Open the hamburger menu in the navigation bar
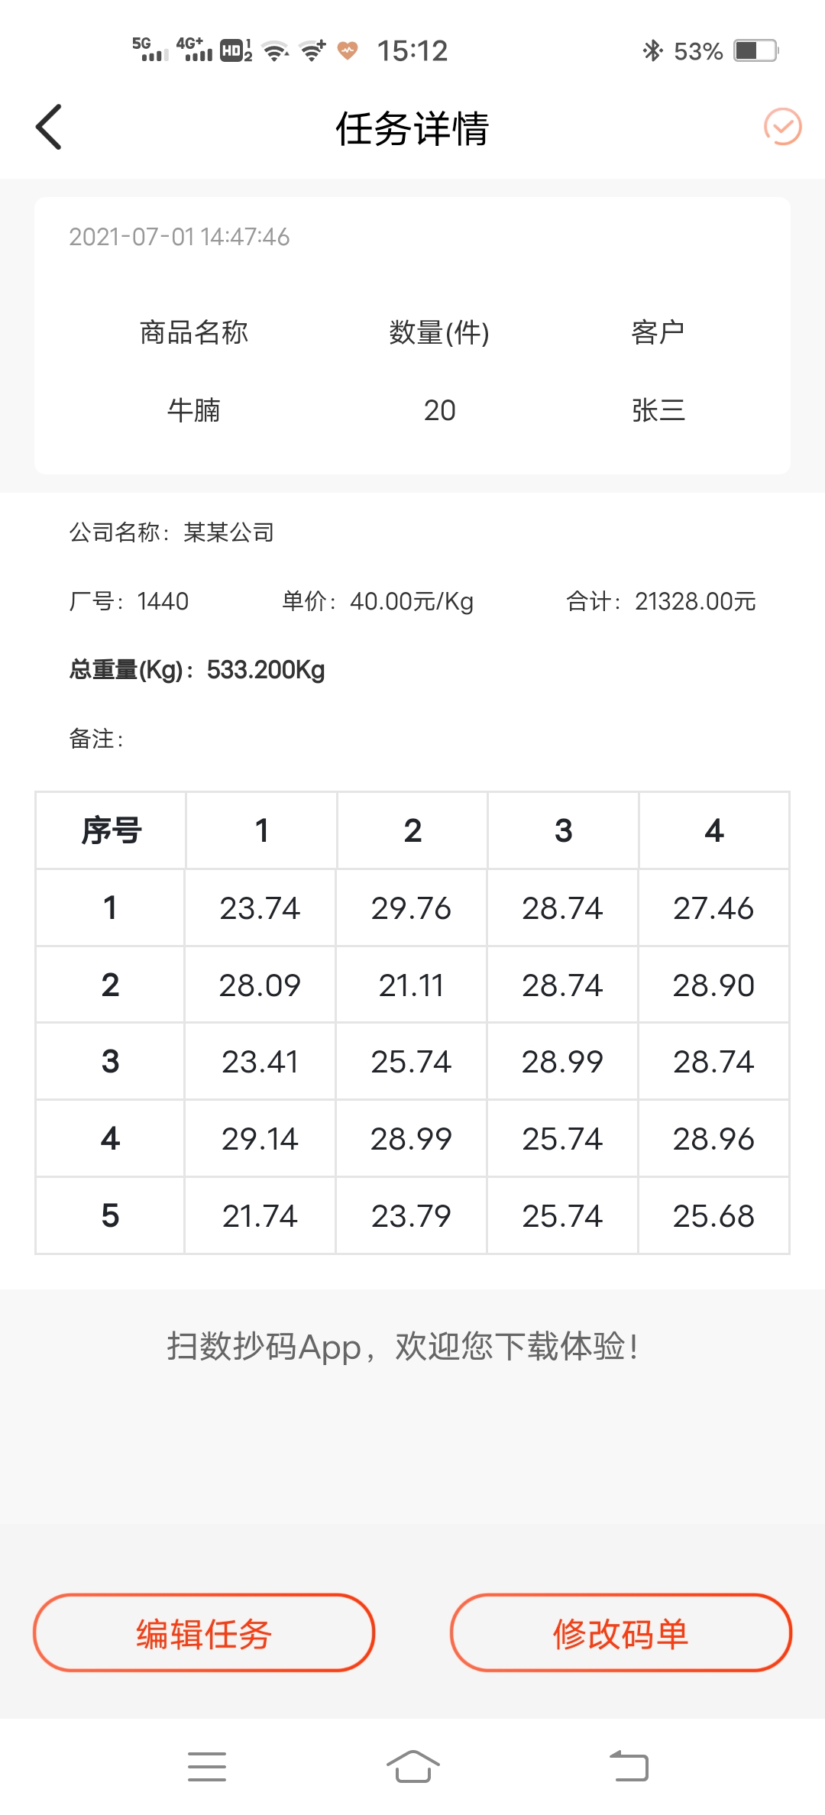 coord(206,1766)
